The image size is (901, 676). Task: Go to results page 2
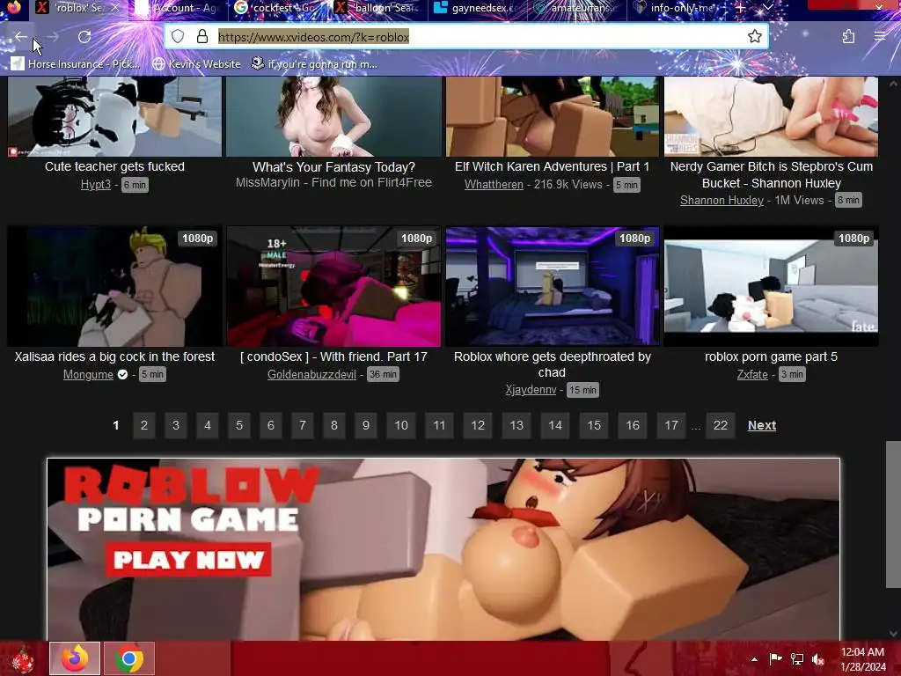coord(144,425)
